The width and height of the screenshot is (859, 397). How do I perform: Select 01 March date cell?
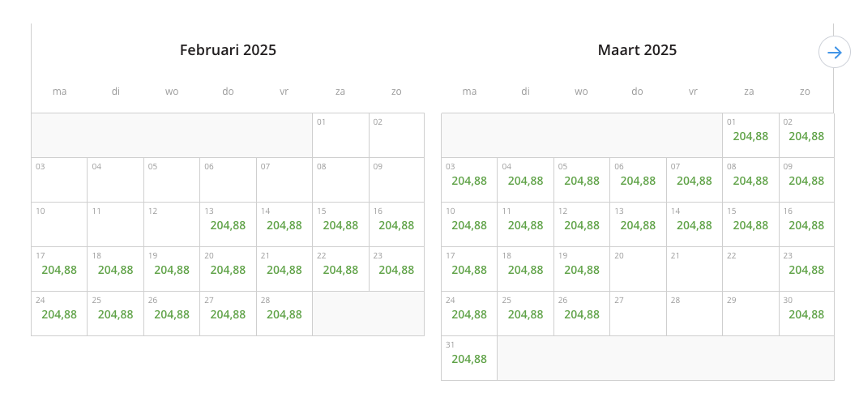point(750,135)
